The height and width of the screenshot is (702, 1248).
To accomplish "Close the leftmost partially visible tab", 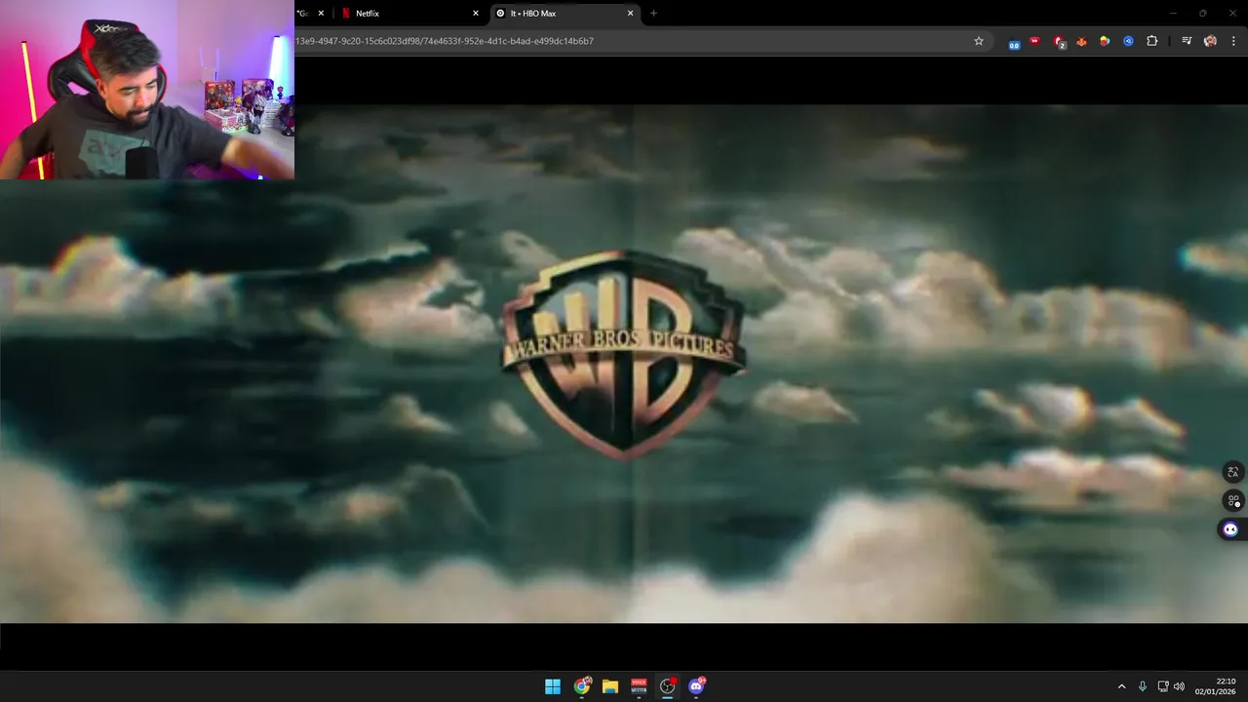I will click(321, 14).
